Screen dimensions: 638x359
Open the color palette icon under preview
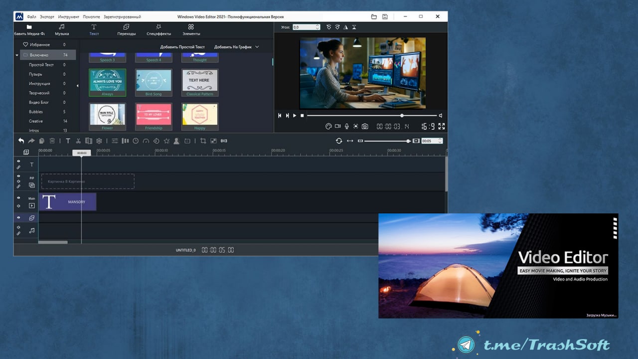(x=328, y=127)
